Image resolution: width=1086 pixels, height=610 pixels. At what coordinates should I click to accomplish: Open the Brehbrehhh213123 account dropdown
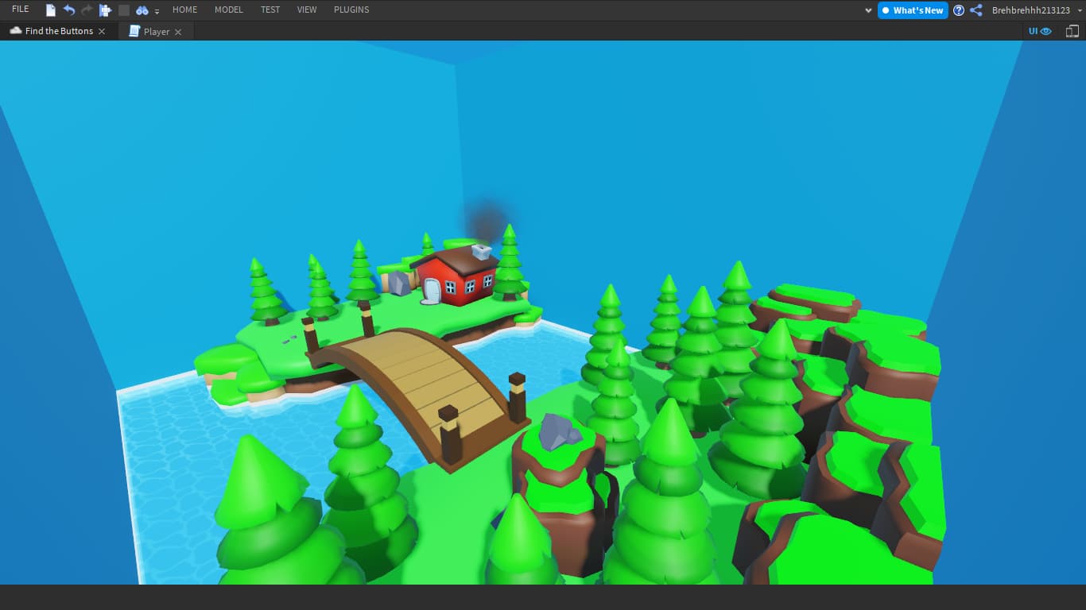click(x=1036, y=10)
